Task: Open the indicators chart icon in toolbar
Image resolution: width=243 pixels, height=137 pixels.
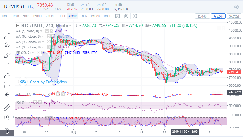Action: click(118, 16)
